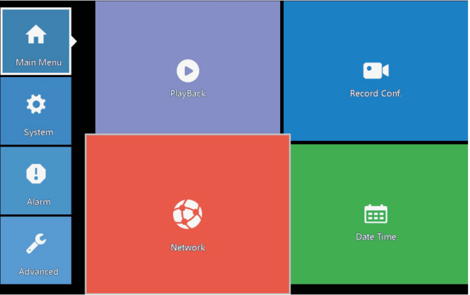Click the Date Time text label
This screenshot has width=470, height=295.
coord(375,237)
